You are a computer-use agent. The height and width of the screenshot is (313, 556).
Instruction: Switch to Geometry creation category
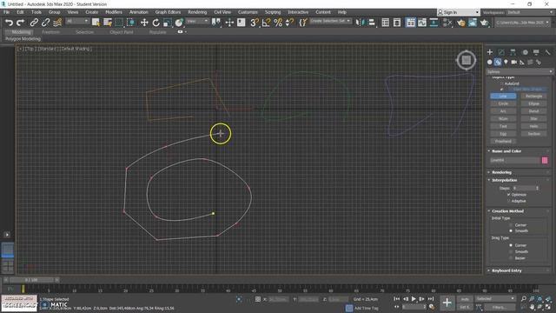pyautogui.click(x=490, y=62)
